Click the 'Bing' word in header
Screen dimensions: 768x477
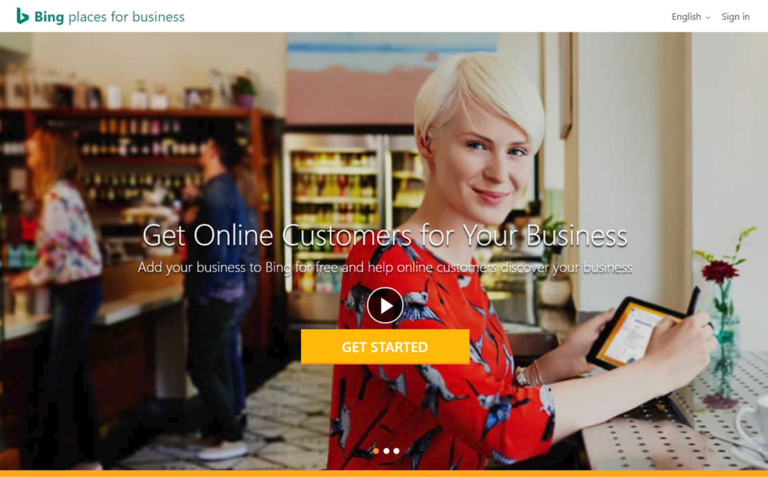pyautogui.click(x=49, y=17)
